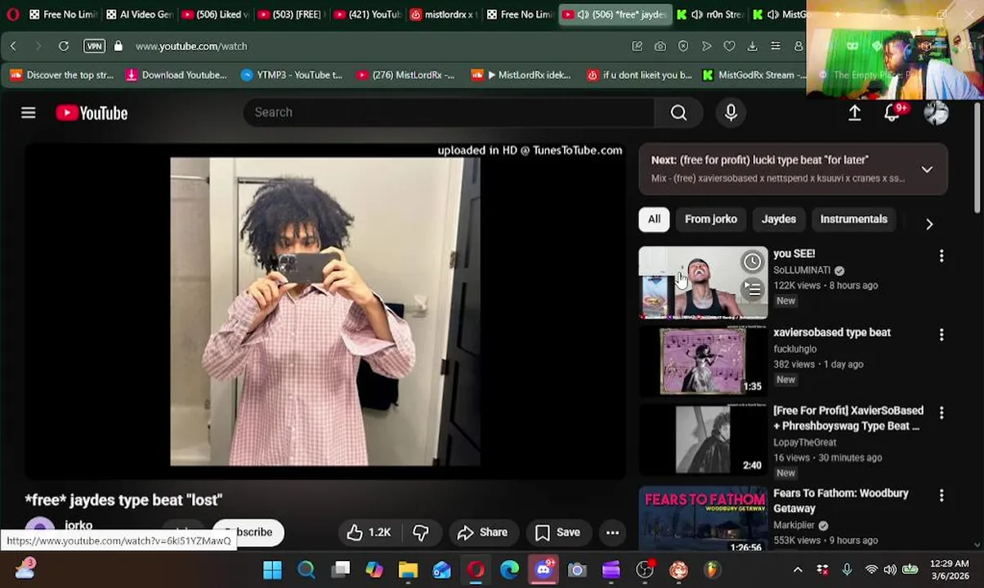This screenshot has height=588, width=984.
Task: Open 'Download Youtube...' bookmark
Action: pyautogui.click(x=176, y=75)
